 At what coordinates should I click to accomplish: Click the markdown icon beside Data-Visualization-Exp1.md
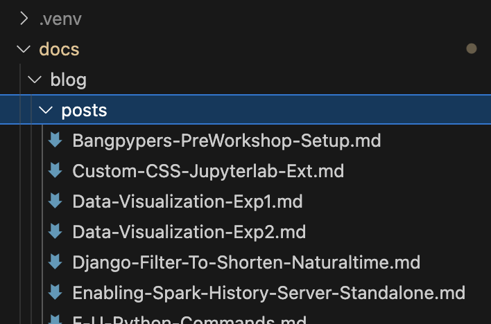tap(55, 201)
